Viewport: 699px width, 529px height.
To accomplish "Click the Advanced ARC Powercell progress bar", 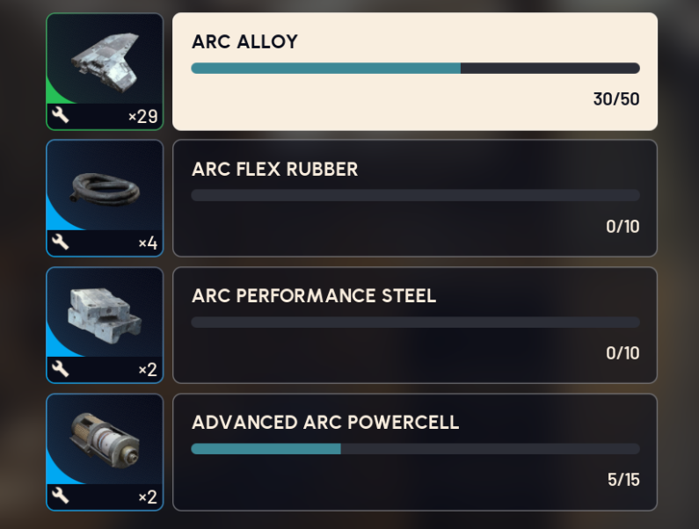I will point(414,449).
